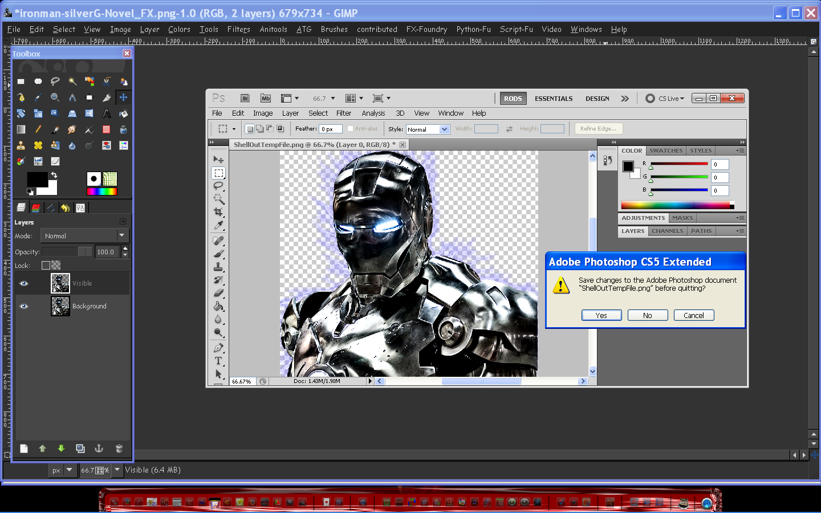
Task: Select the GIMP Text tool
Action: point(107,113)
